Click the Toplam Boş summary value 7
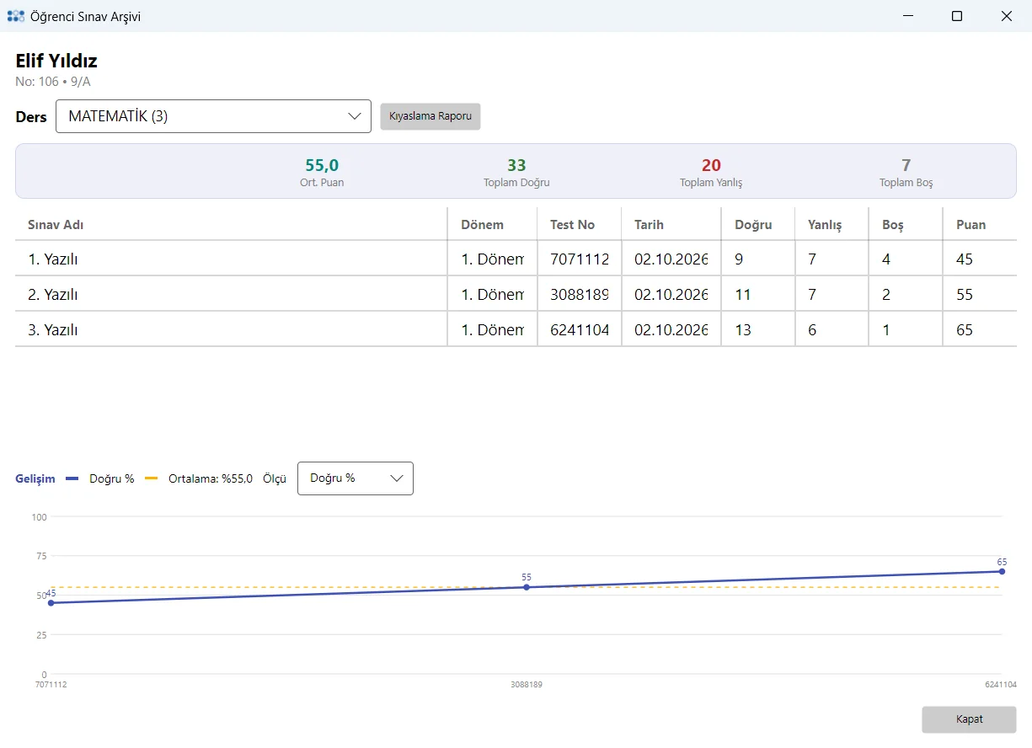Viewport: 1032px width, 748px height. pyautogui.click(x=906, y=165)
